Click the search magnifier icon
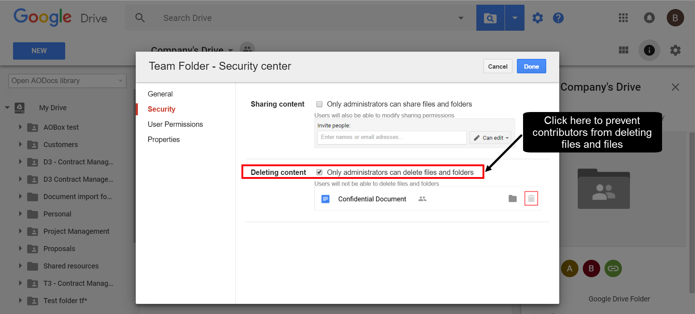Image resolution: width=695 pixels, height=314 pixels. point(140,18)
